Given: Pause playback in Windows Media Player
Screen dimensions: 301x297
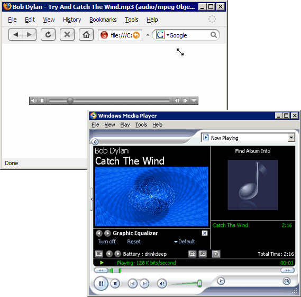Looking at the screenshot, I should pos(101,283).
